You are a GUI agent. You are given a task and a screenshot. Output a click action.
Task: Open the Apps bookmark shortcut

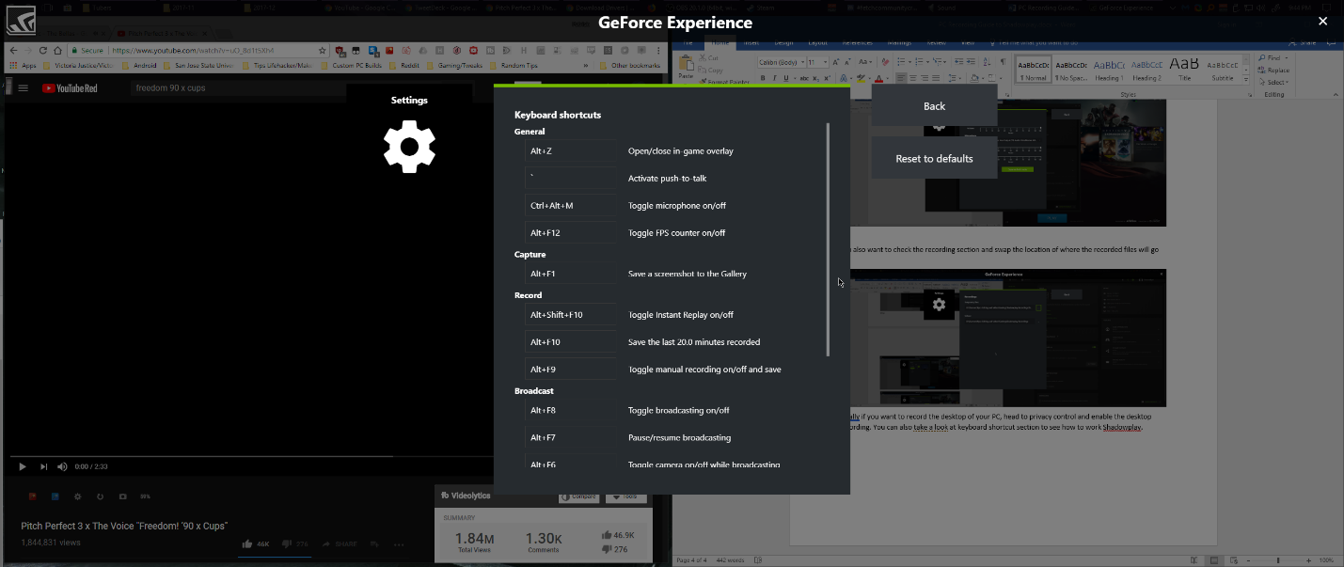click(x=23, y=66)
